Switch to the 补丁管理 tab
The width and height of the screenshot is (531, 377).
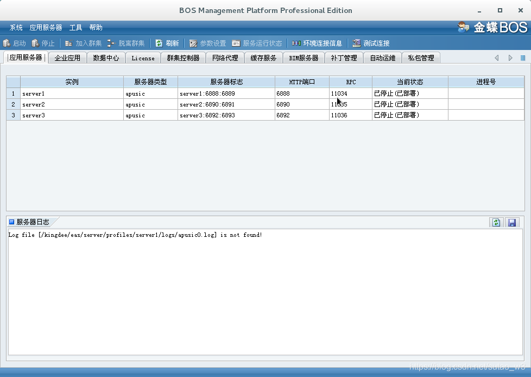coord(344,58)
